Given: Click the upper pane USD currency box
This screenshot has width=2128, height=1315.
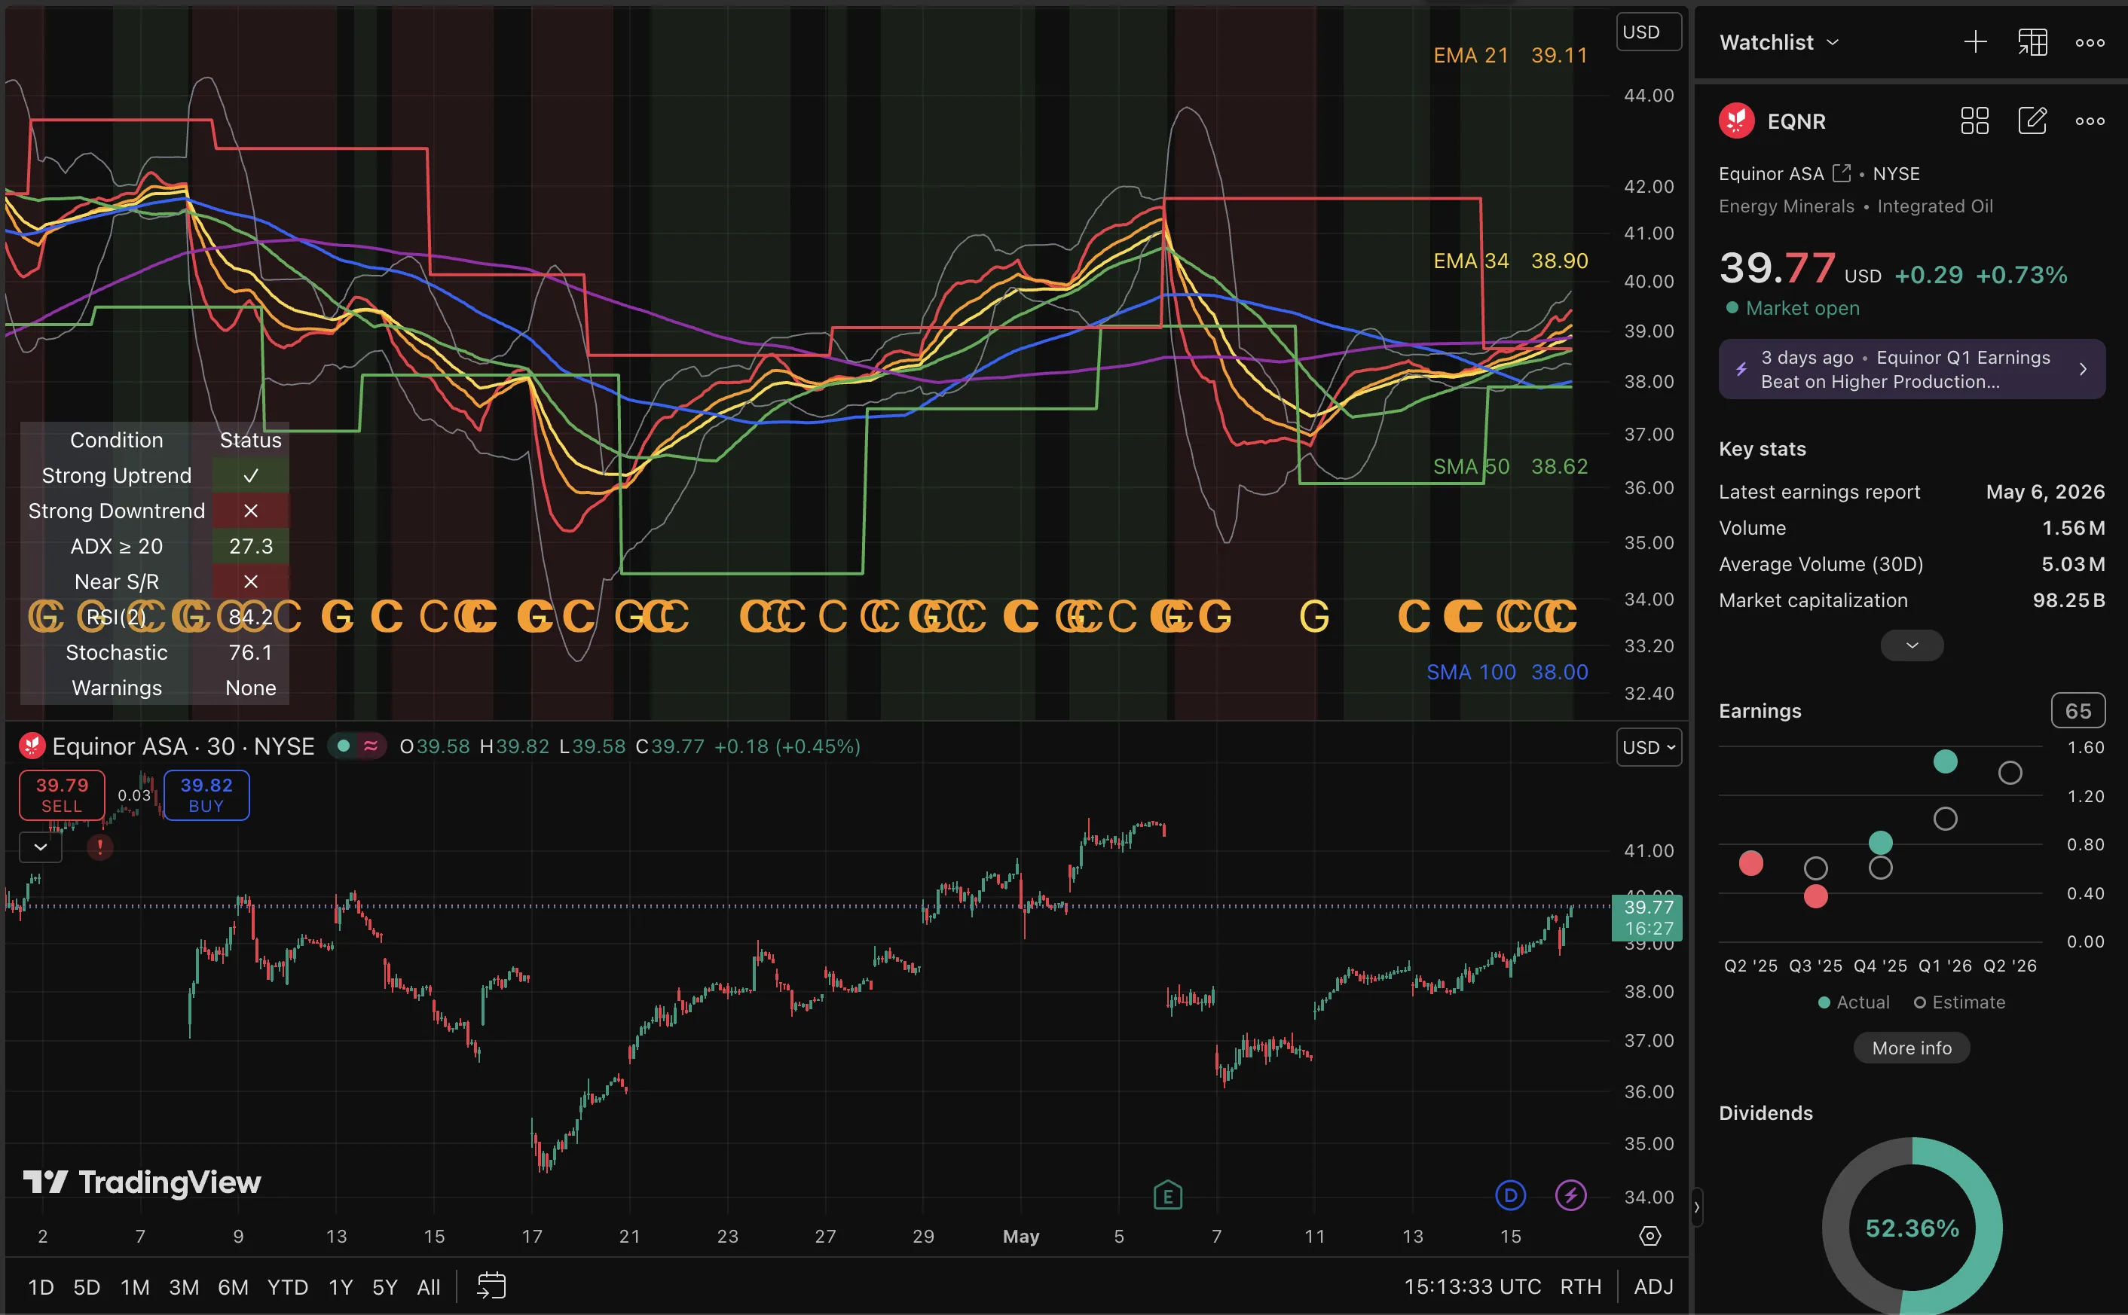Looking at the screenshot, I should click(1649, 32).
